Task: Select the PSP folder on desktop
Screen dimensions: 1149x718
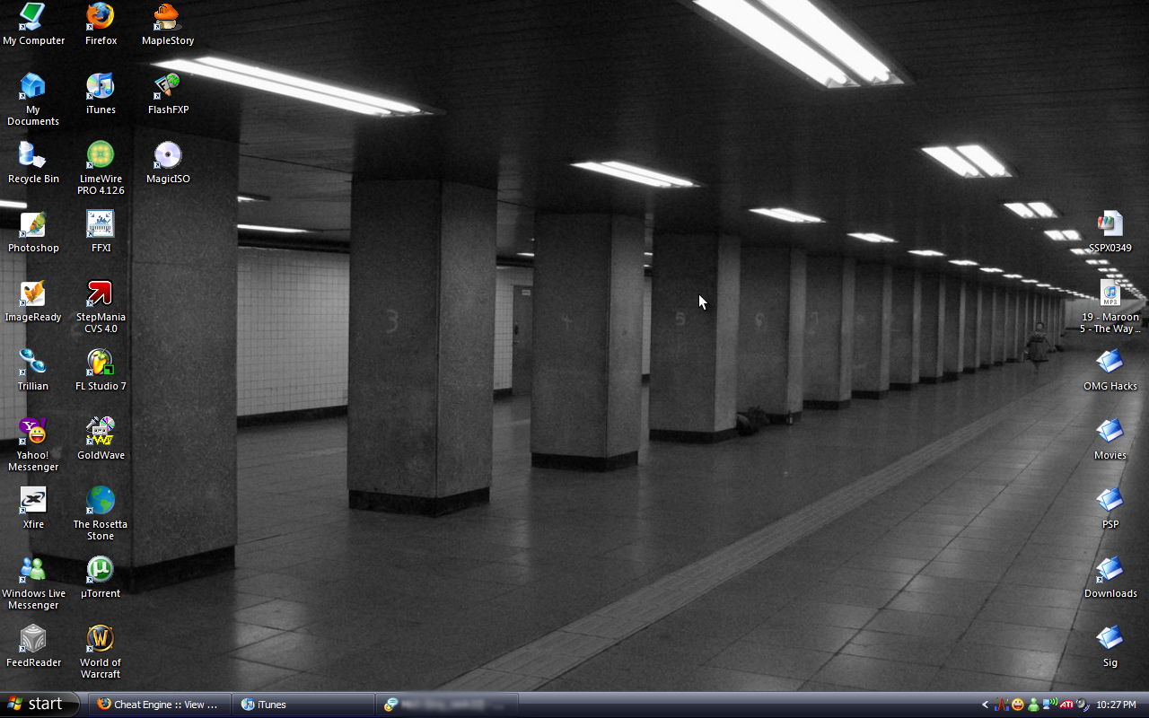Action: pos(1110,508)
